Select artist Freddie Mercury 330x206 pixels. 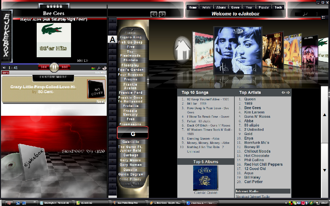[x=130, y=113]
